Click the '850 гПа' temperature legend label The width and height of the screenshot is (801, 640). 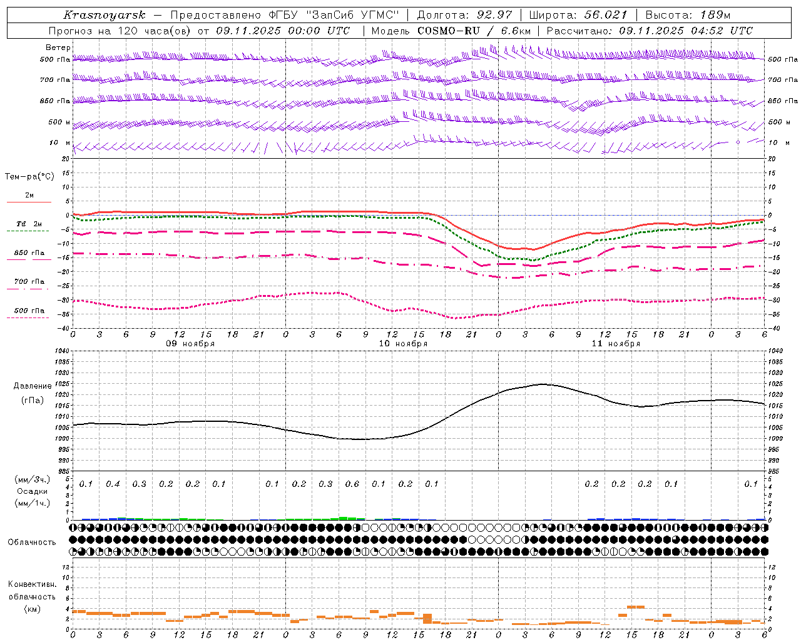coord(29,253)
